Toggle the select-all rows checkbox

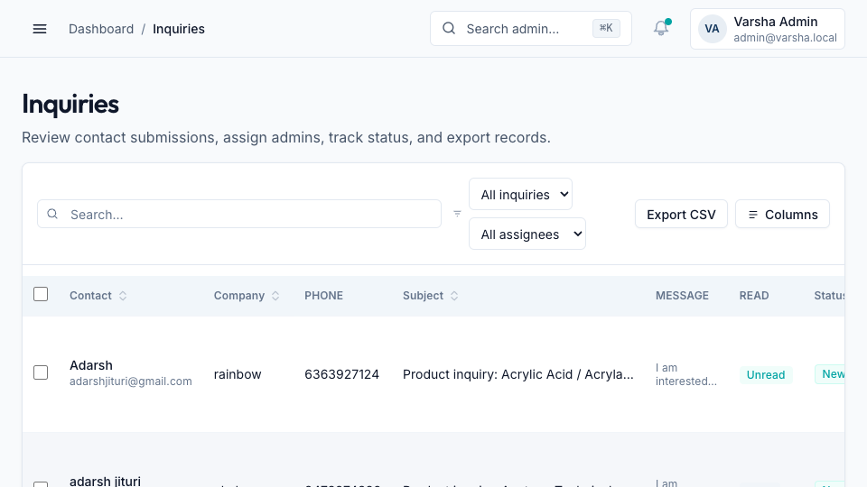41,294
